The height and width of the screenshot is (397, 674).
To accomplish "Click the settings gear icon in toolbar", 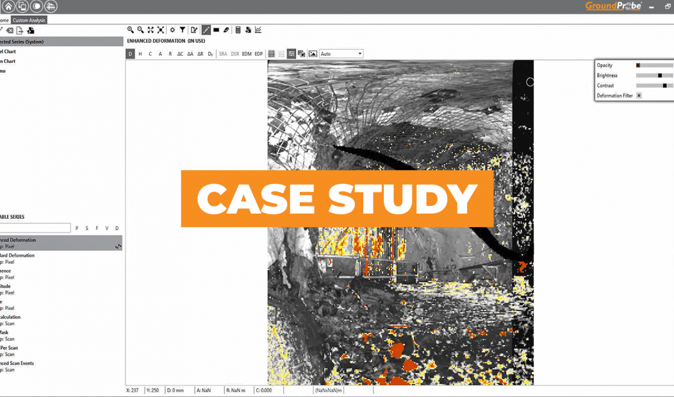I will 172,30.
